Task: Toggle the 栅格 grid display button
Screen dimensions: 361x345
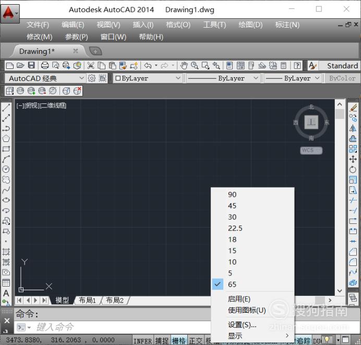Action: point(179,341)
